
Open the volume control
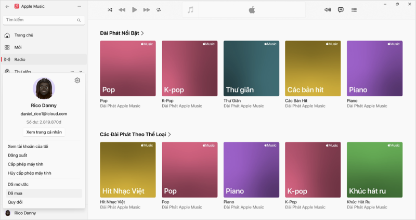328,10
